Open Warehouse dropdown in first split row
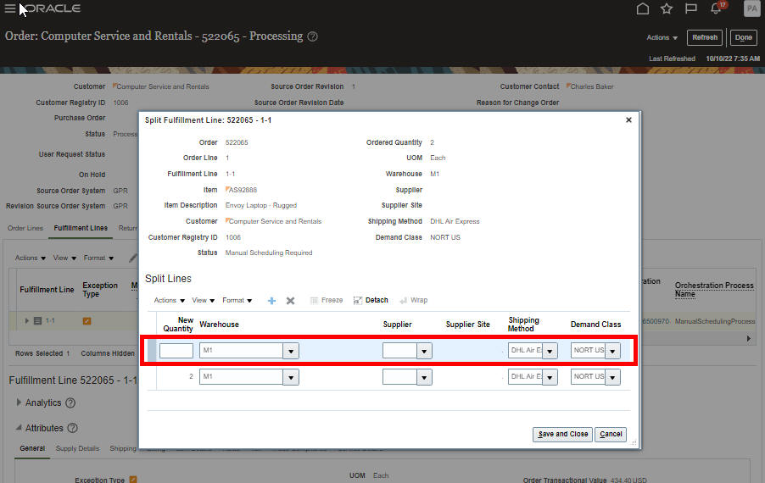The height and width of the screenshot is (483, 765). pos(291,351)
